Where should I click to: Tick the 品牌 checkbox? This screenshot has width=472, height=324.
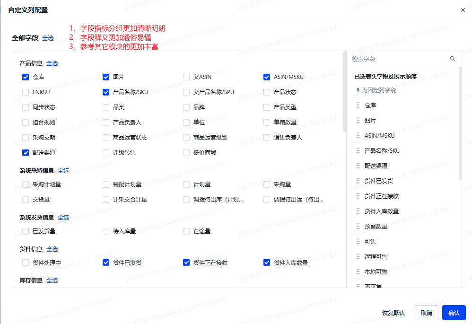186,107
